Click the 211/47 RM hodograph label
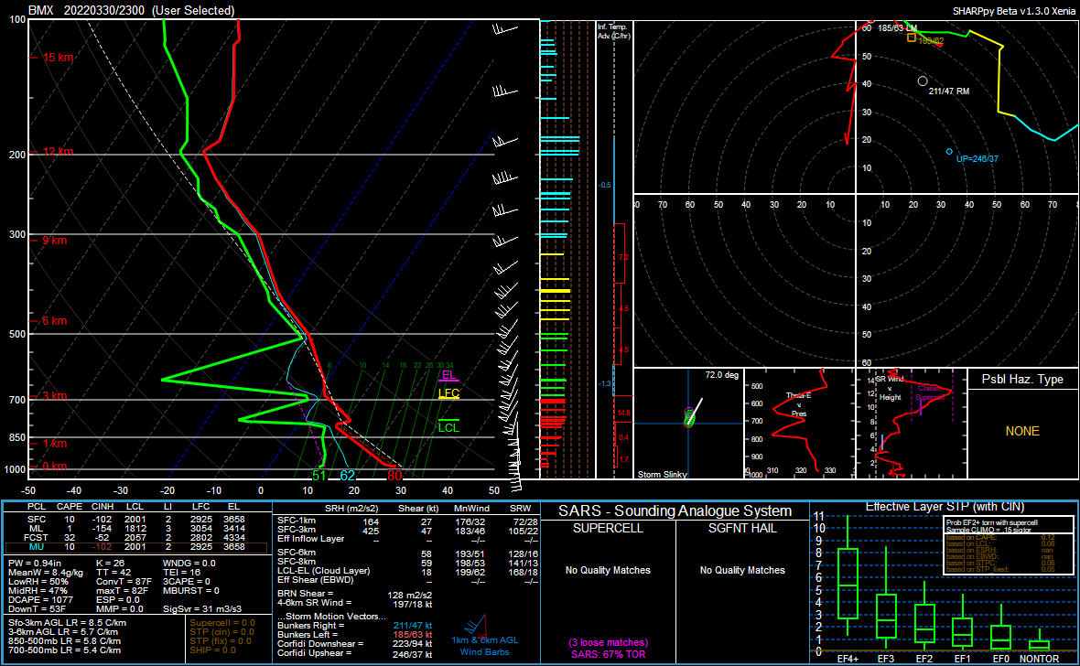1080x666 pixels. [x=948, y=91]
